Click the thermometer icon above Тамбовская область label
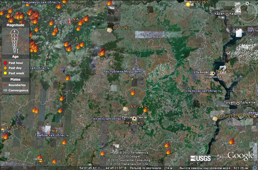 [x=49, y=132]
